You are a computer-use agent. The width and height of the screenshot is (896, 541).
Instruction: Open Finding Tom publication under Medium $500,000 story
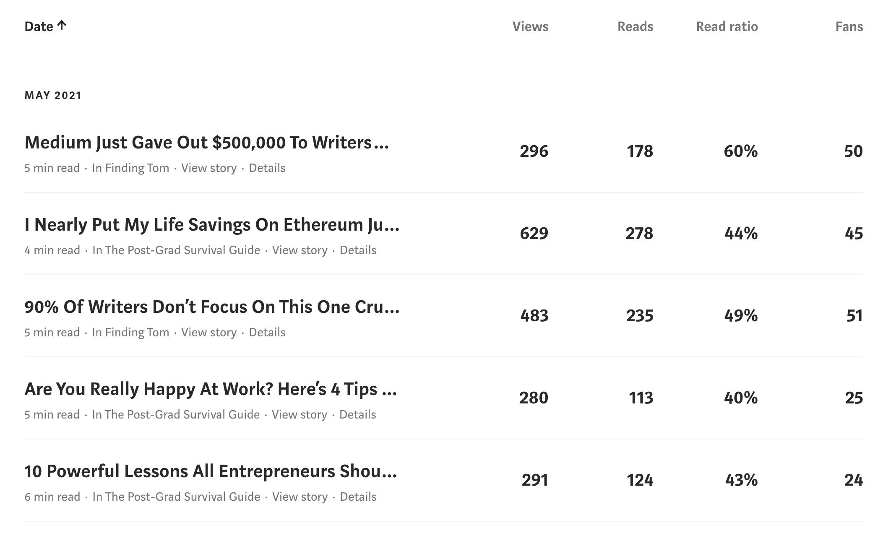click(x=130, y=168)
